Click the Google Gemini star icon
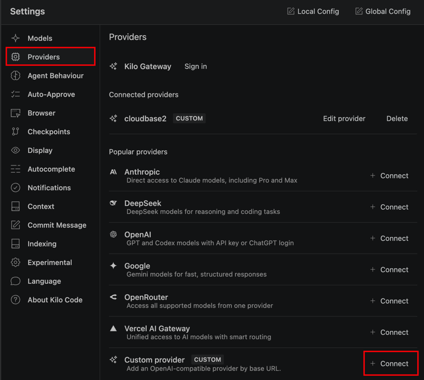 113,266
